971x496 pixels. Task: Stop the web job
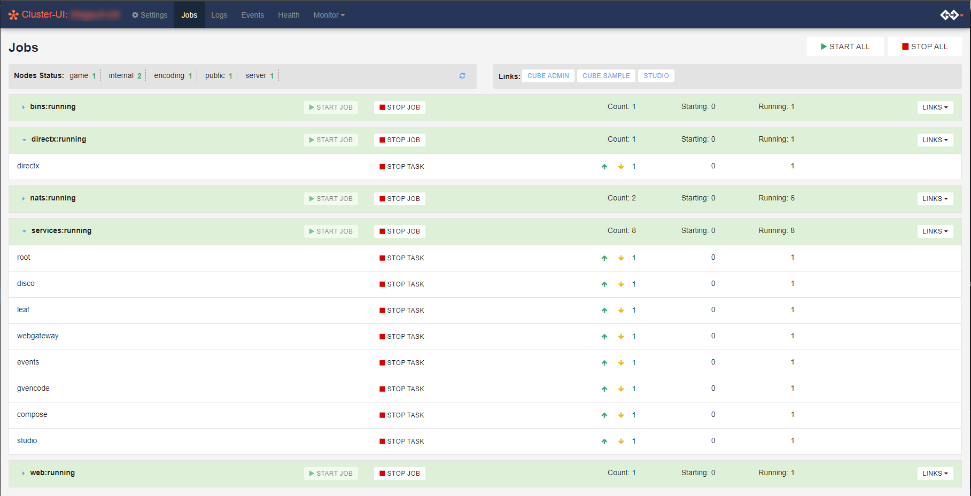(x=400, y=474)
